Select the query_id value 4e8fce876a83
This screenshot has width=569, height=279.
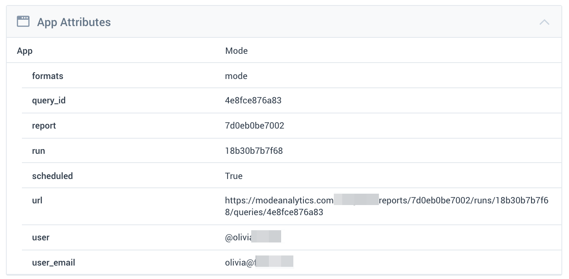[x=253, y=100]
